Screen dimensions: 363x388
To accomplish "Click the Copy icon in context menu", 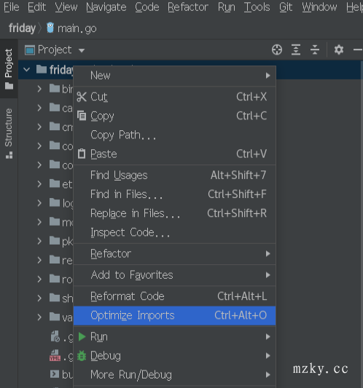I will [x=82, y=116].
